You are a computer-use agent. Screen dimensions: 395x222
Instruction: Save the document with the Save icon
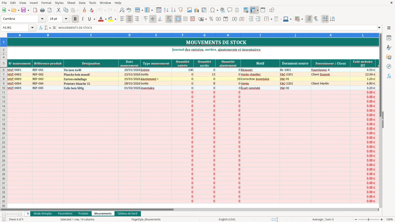(23, 10)
